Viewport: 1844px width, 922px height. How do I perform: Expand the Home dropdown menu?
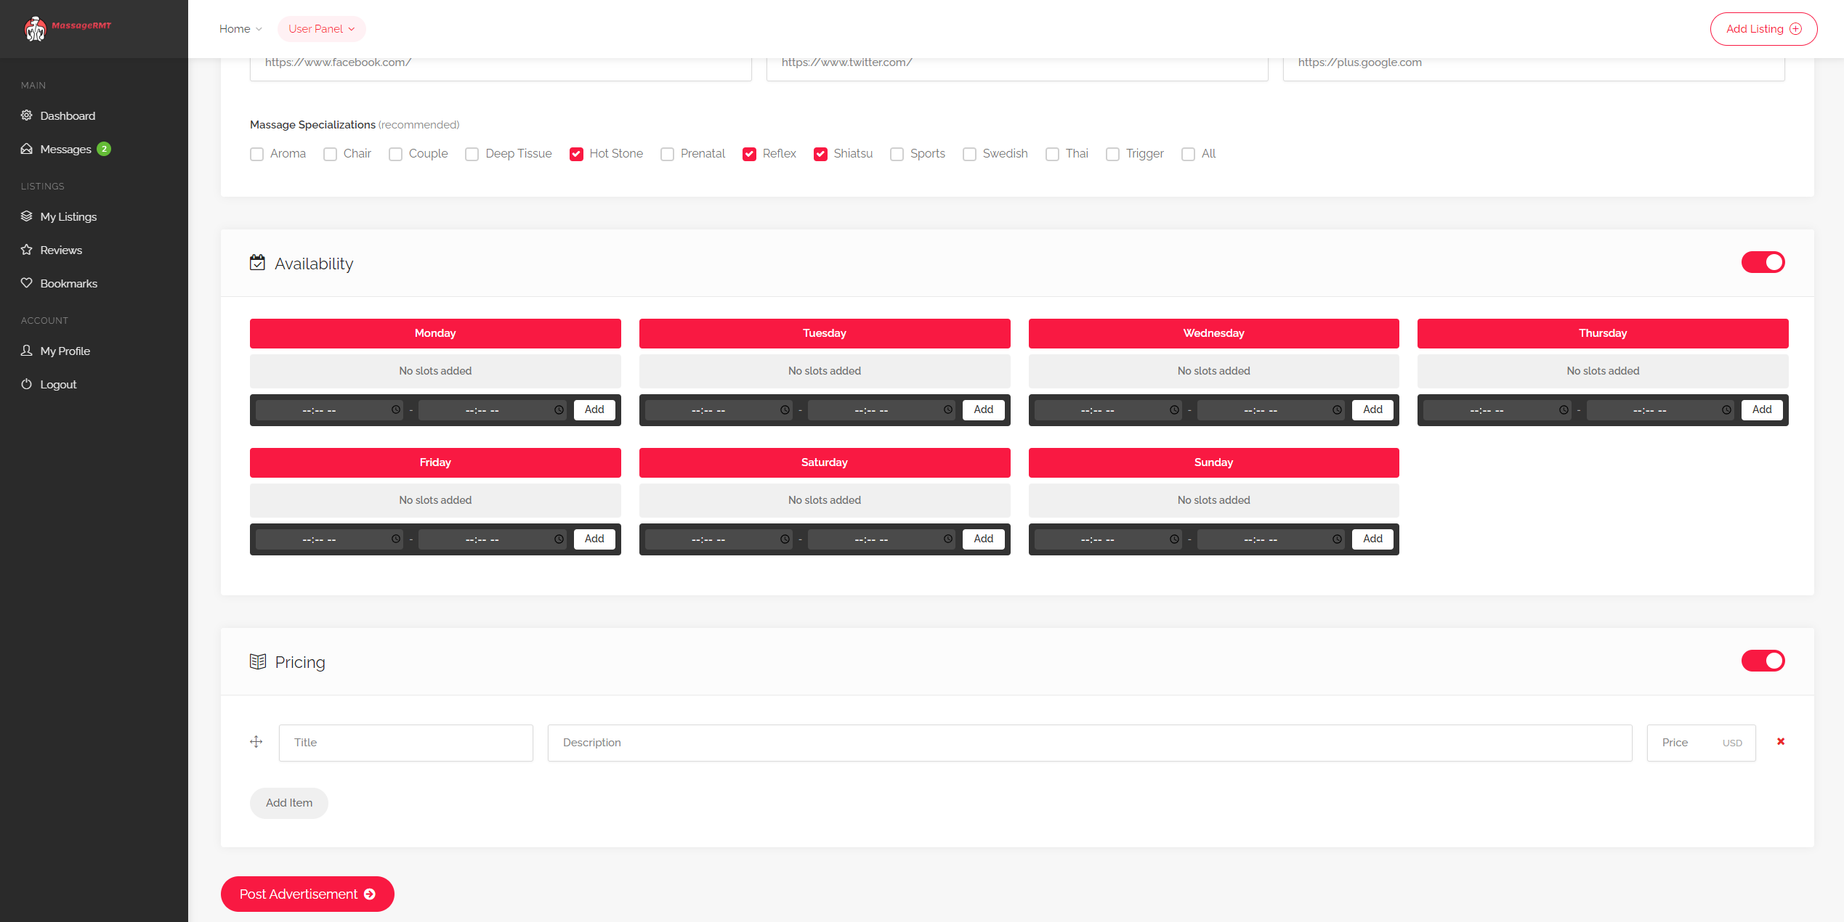pos(240,29)
